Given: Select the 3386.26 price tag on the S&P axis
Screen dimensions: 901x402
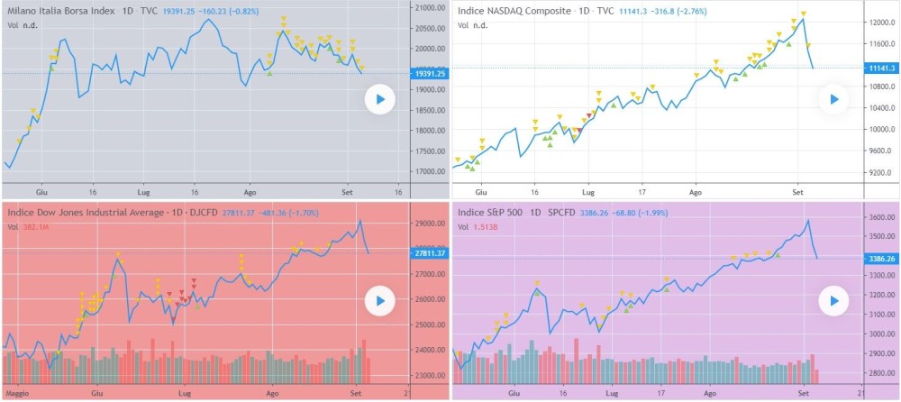Looking at the screenshot, I should coord(880,258).
